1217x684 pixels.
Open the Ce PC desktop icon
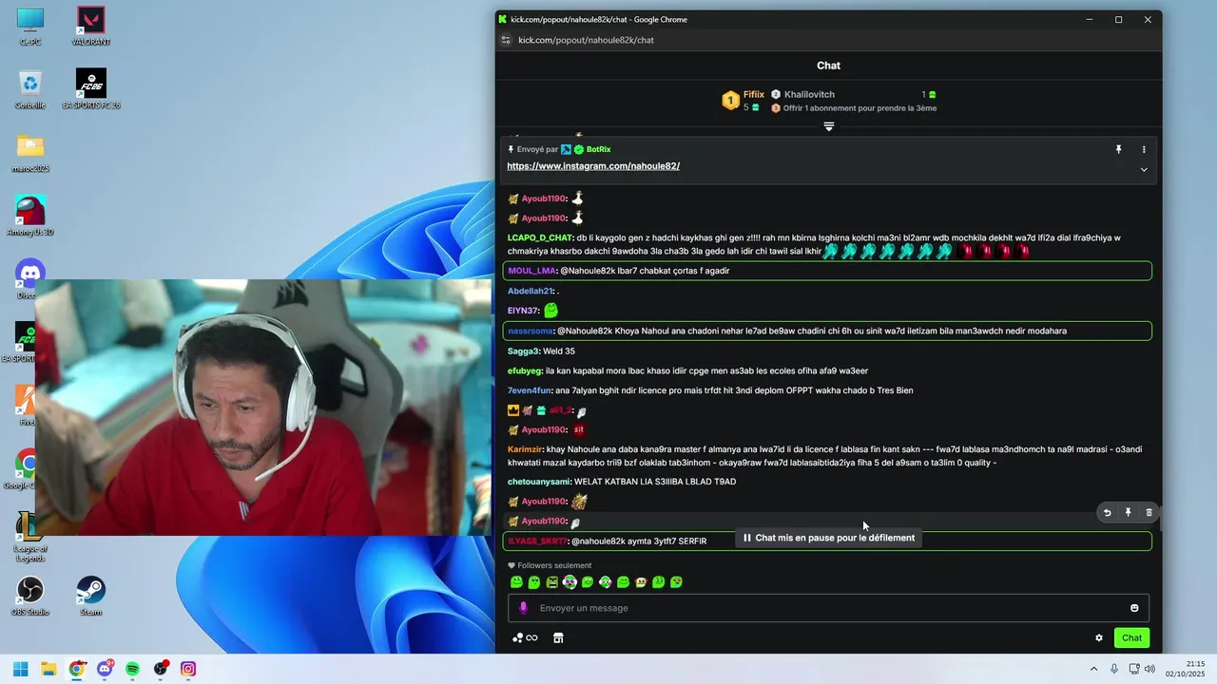[x=30, y=26]
